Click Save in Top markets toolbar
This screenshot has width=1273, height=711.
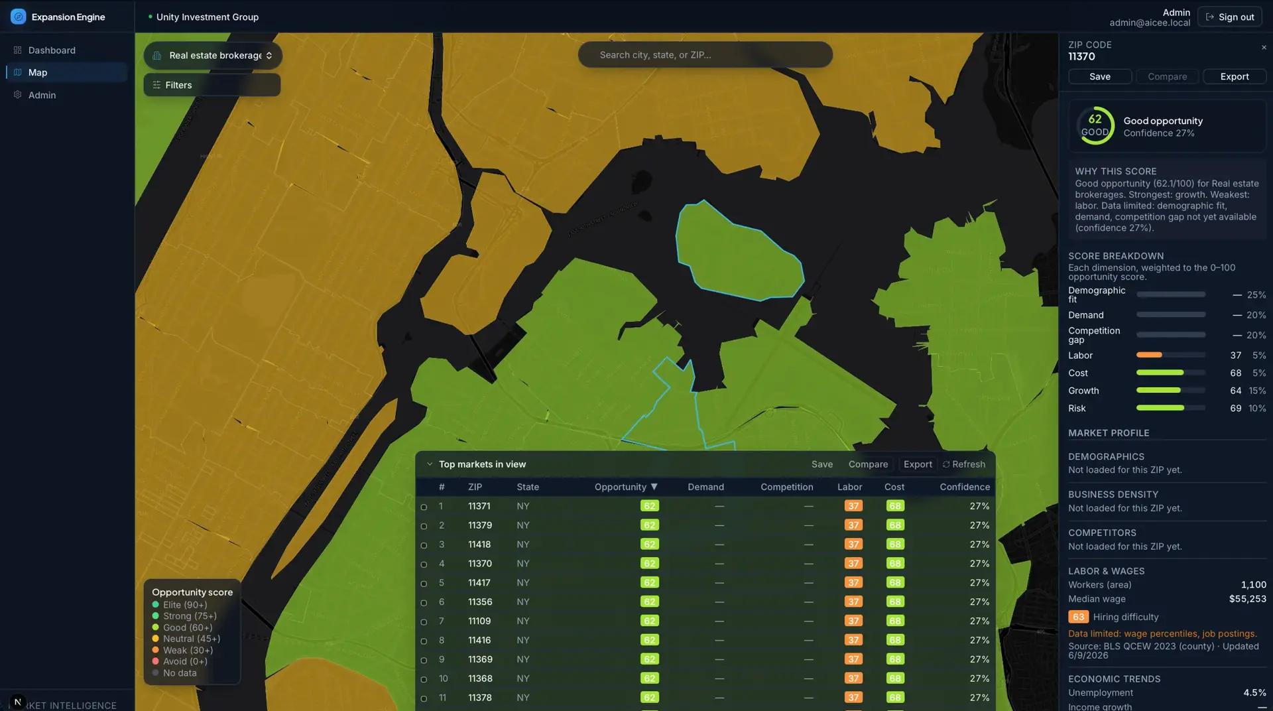pos(821,464)
